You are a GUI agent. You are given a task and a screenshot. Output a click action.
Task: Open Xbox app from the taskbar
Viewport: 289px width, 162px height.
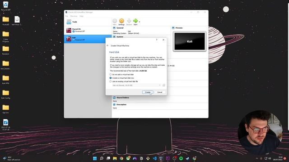point(128,158)
